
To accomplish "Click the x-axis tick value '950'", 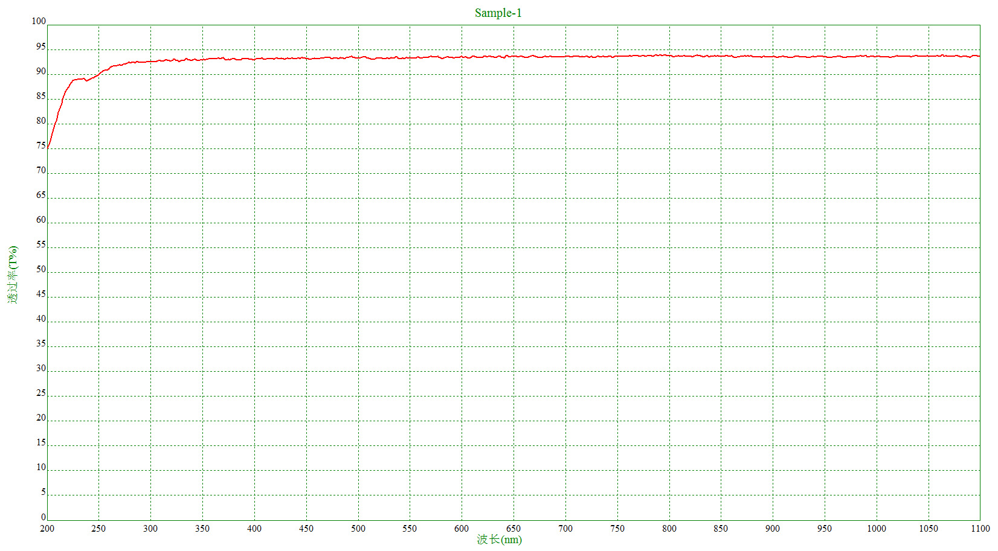I will 825,529.
